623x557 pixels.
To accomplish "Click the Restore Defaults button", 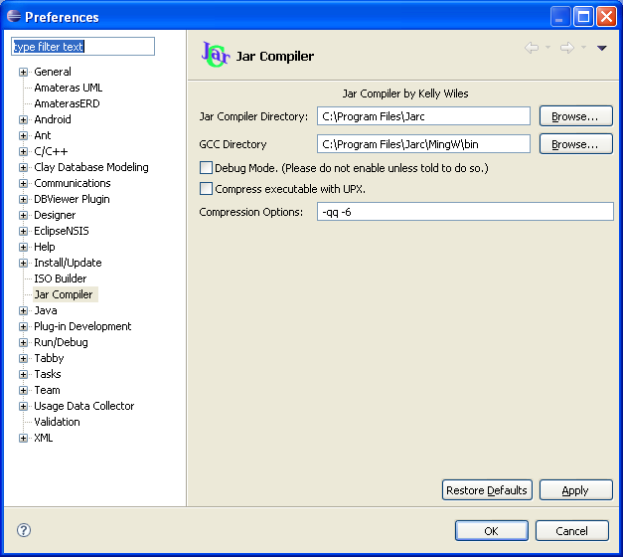I will point(487,490).
